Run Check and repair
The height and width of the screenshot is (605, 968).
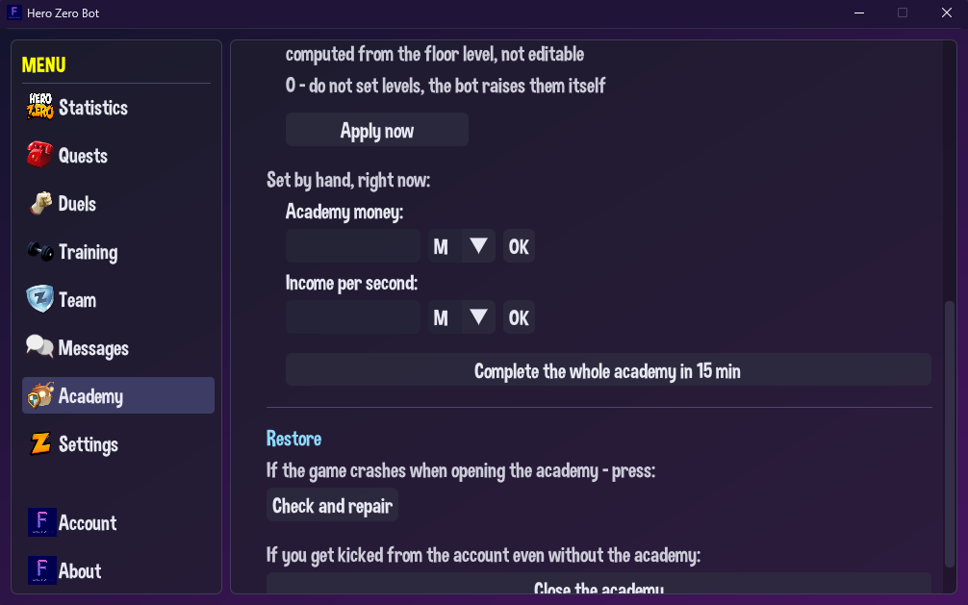[332, 505]
